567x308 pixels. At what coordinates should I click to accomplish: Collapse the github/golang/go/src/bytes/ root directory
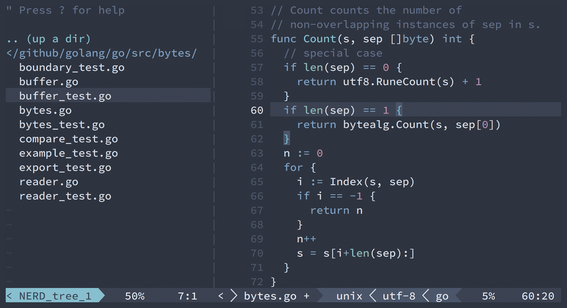tap(101, 53)
